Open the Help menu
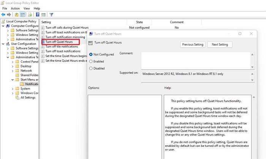266x159 pixels. tap(37, 8)
